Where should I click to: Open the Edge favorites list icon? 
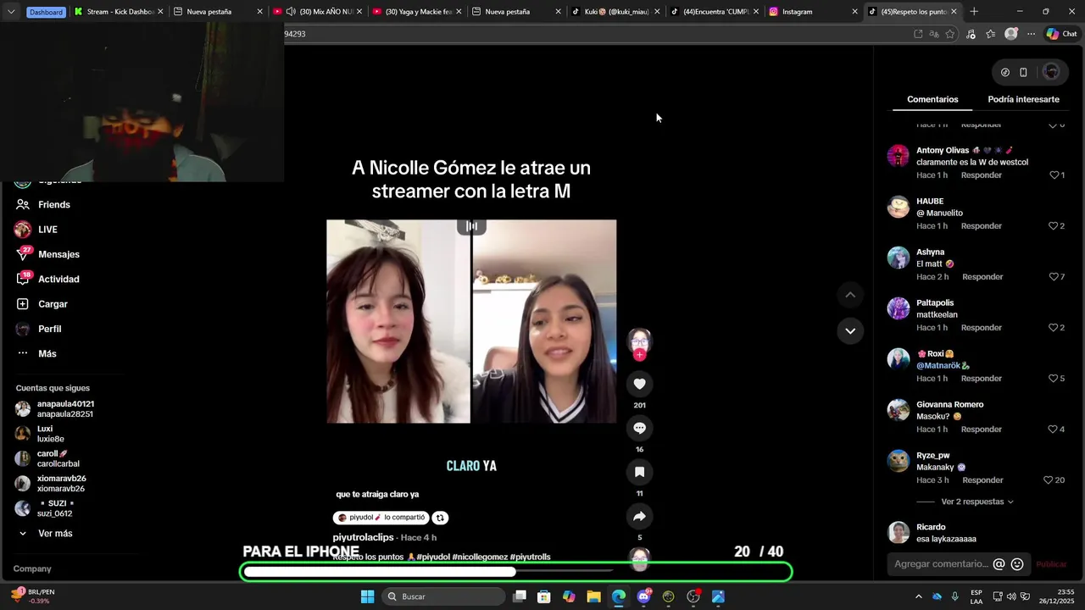[990, 34]
